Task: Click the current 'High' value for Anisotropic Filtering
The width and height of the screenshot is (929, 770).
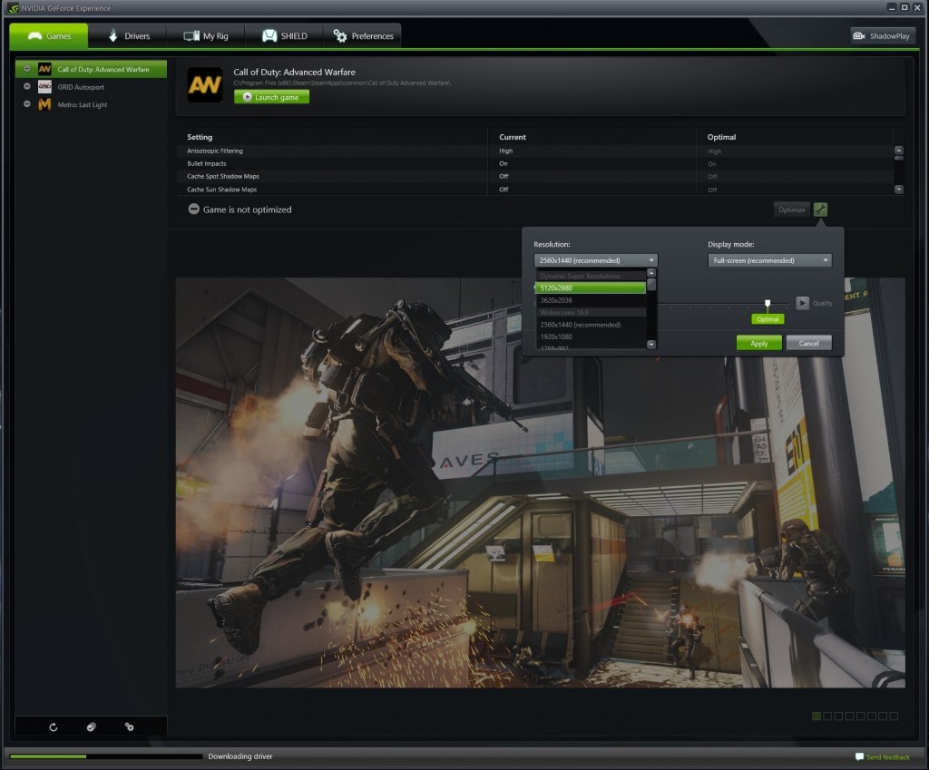Action: point(506,151)
